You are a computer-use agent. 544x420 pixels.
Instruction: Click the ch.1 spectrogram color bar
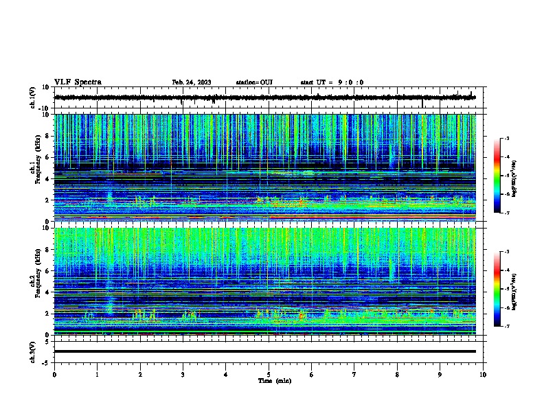[497, 176]
